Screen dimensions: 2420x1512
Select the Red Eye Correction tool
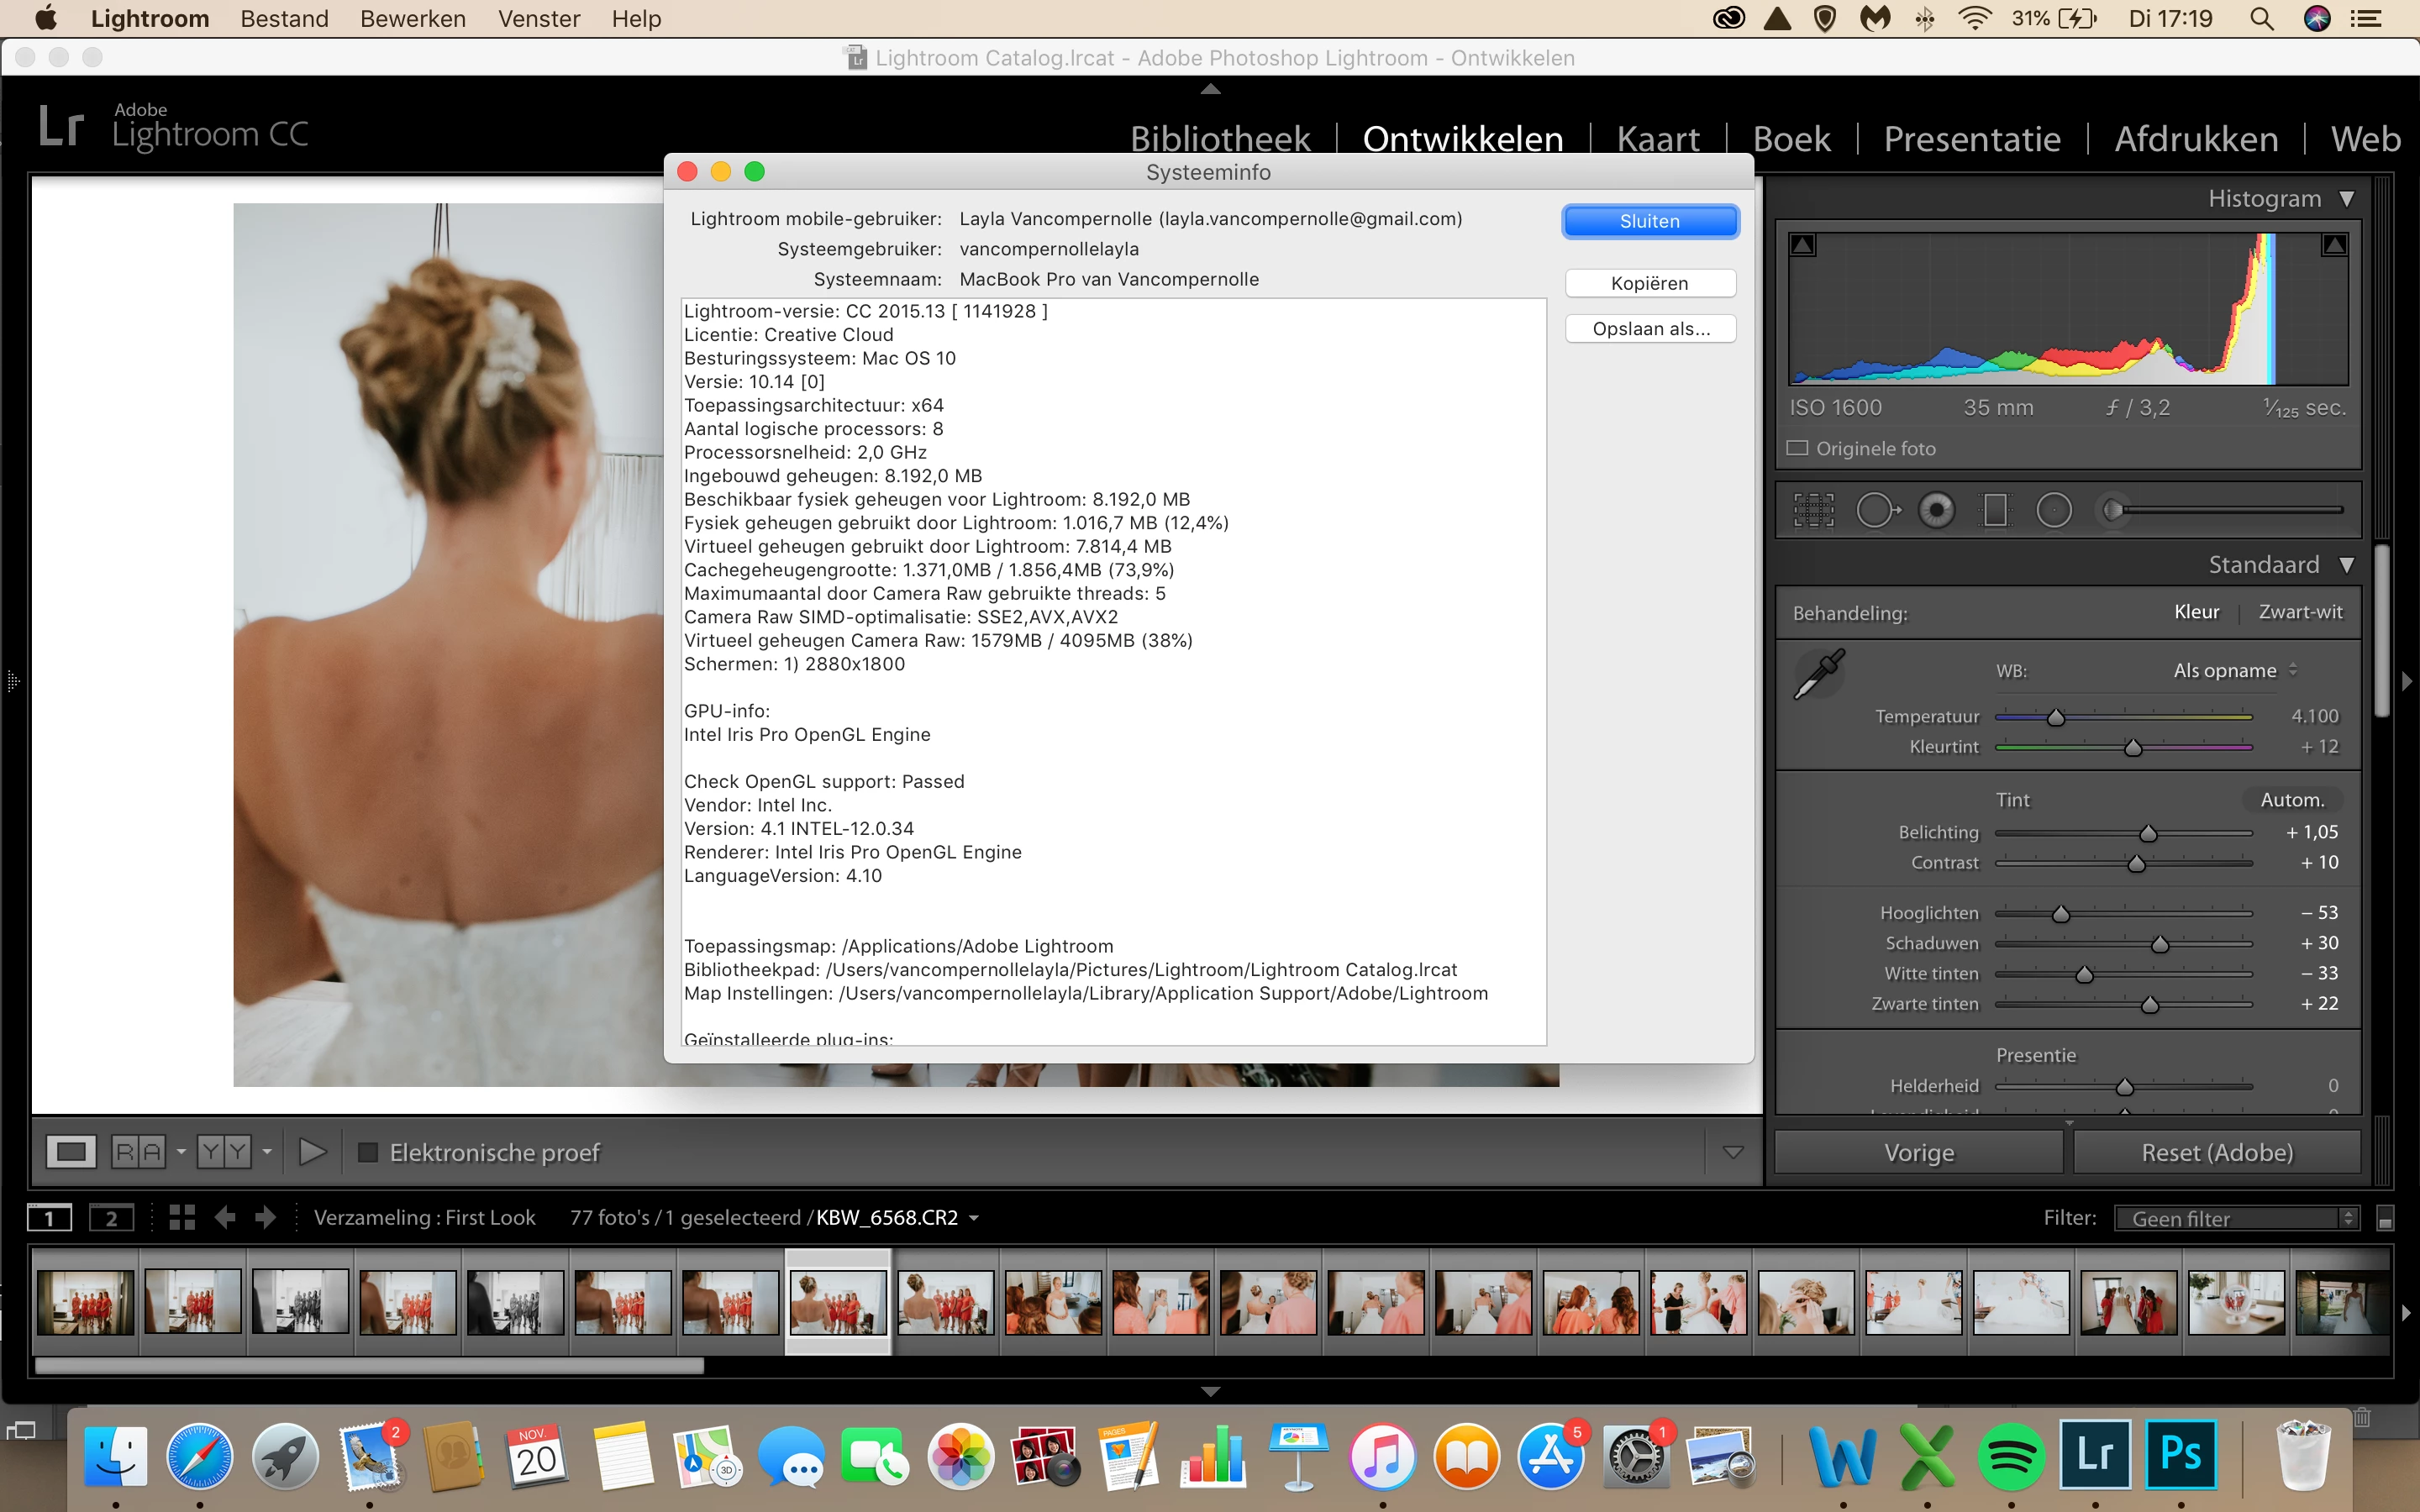point(1936,510)
